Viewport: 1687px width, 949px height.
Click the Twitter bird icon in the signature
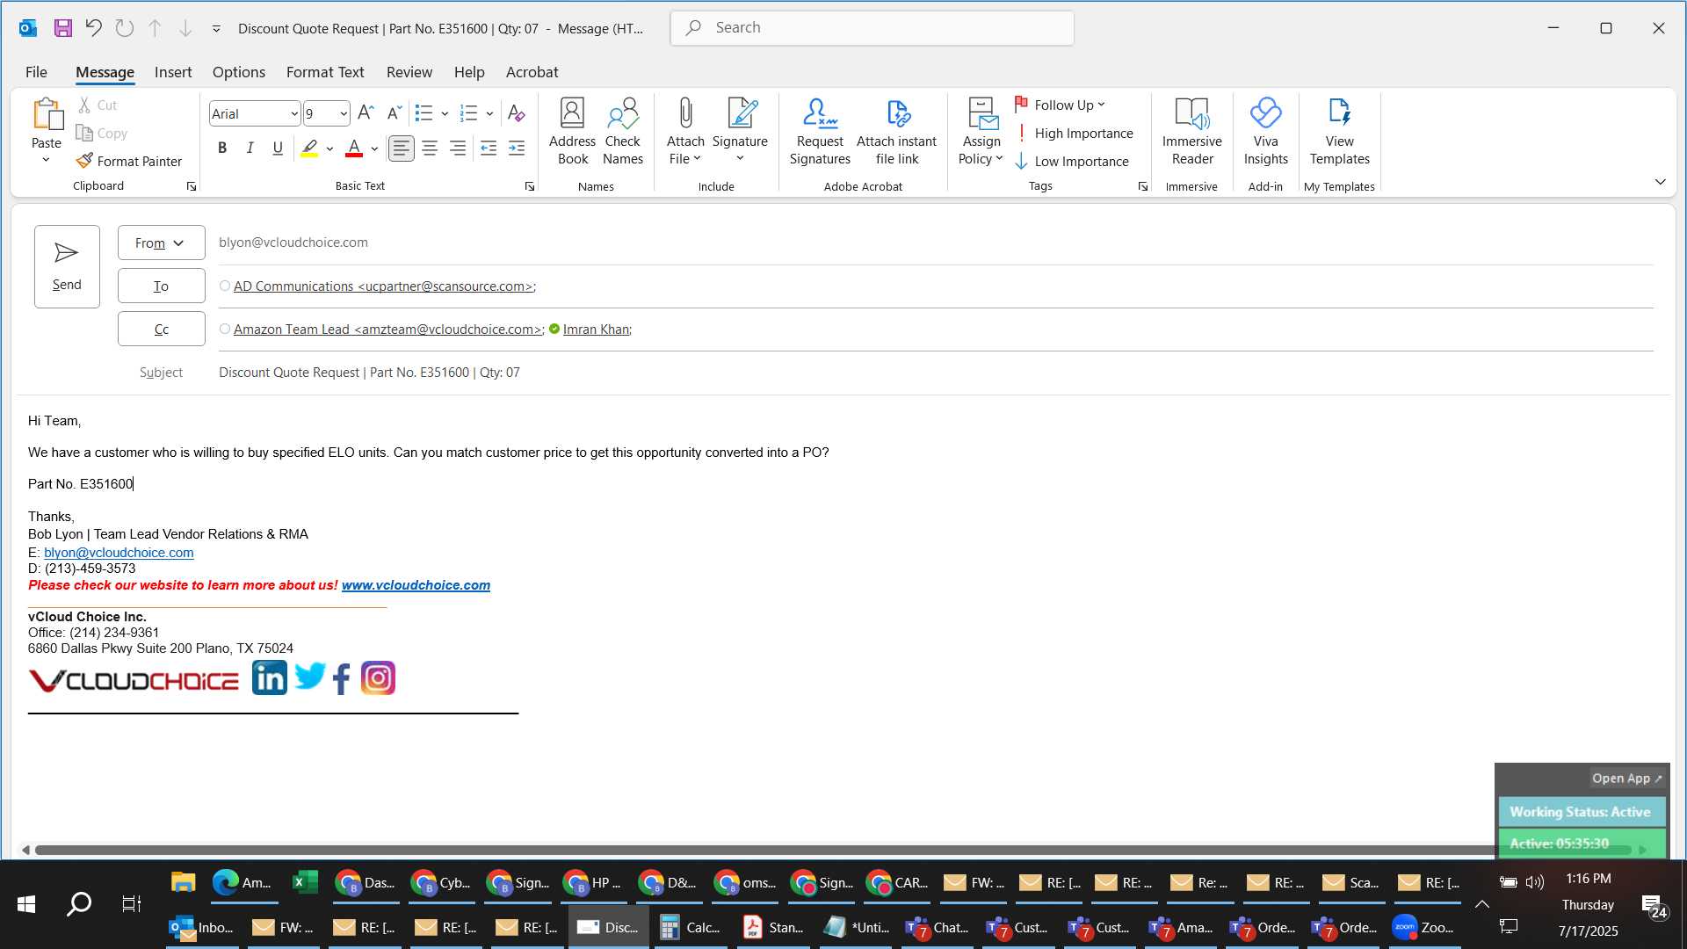(x=310, y=676)
